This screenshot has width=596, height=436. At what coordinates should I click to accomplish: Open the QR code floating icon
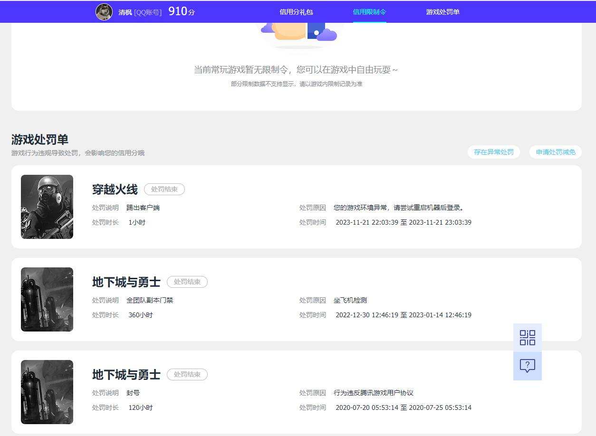tap(527, 338)
